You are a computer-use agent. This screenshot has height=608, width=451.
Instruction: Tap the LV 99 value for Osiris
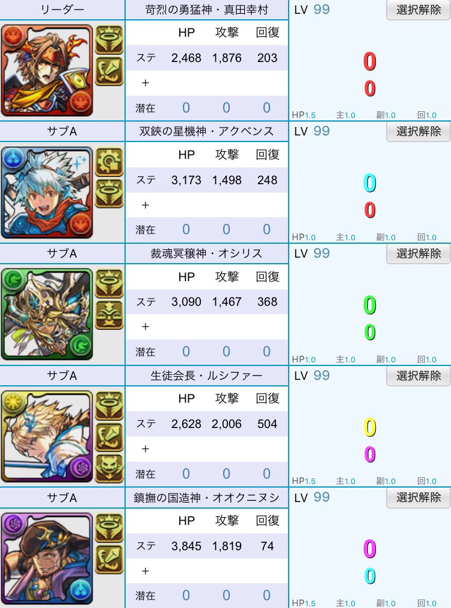[x=321, y=253]
